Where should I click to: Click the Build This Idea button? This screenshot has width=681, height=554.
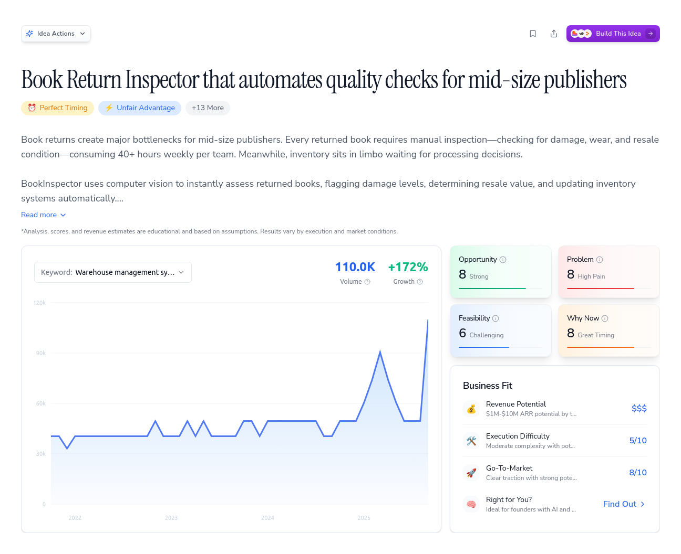click(x=613, y=33)
